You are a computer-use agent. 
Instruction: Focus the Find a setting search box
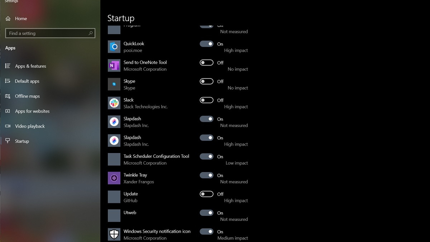click(50, 33)
